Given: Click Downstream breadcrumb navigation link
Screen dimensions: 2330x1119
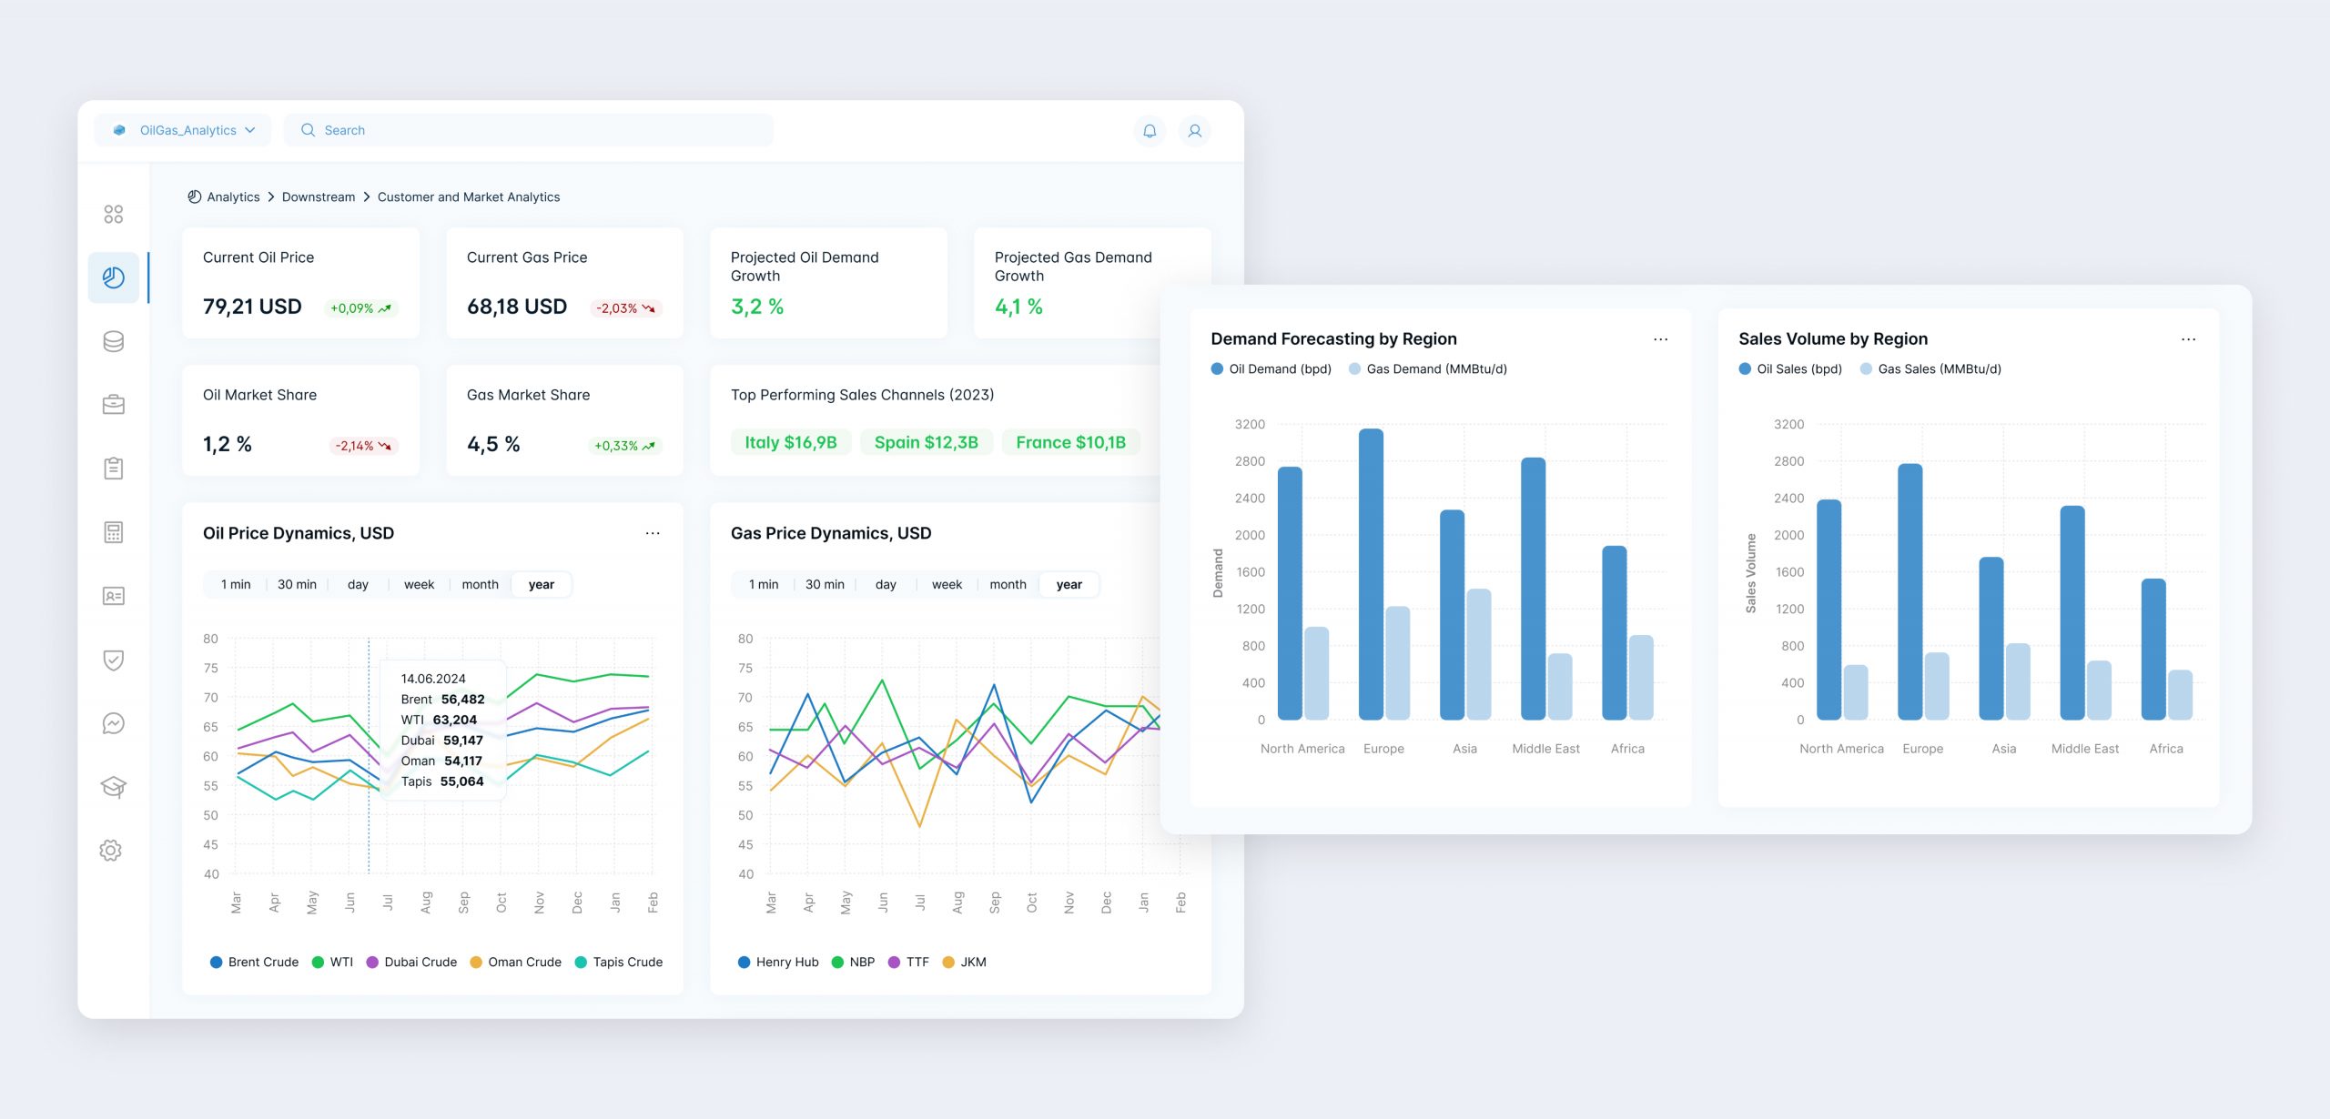Looking at the screenshot, I should [x=318, y=197].
